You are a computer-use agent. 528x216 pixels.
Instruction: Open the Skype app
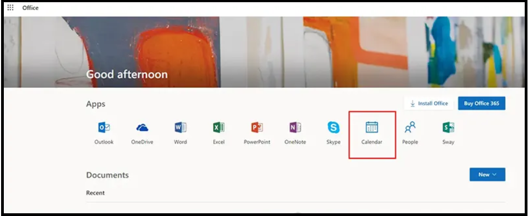pos(333,133)
